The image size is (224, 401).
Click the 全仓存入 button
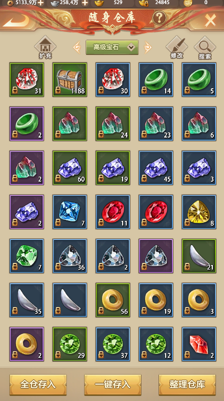38,385
